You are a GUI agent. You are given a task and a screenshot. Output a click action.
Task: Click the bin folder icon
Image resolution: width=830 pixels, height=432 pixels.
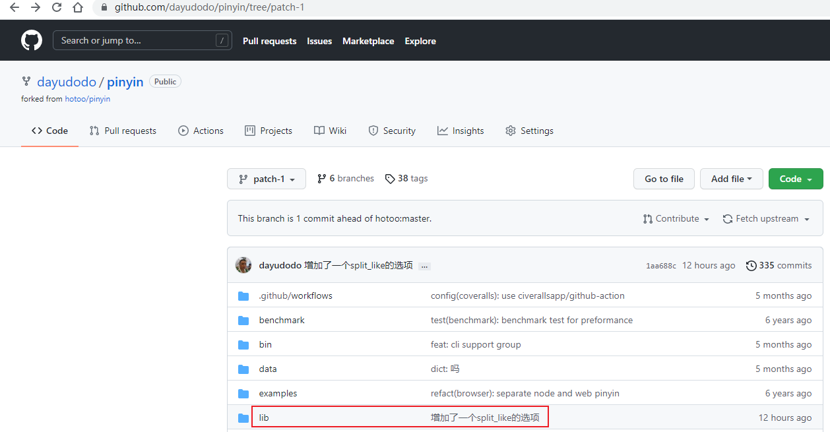(x=243, y=345)
